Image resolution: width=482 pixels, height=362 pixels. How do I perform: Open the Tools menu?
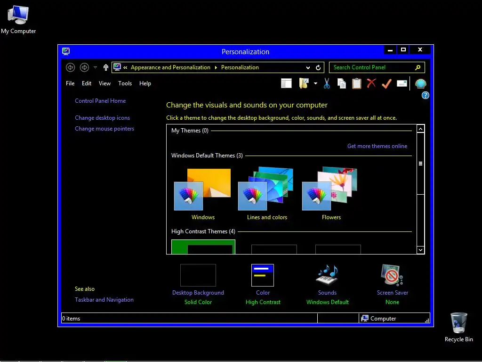point(125,83)
